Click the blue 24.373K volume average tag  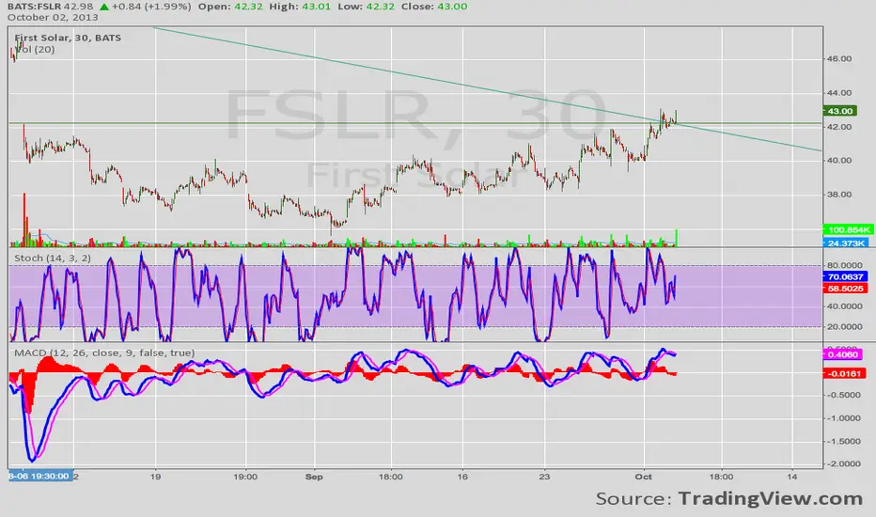point(846,243)
